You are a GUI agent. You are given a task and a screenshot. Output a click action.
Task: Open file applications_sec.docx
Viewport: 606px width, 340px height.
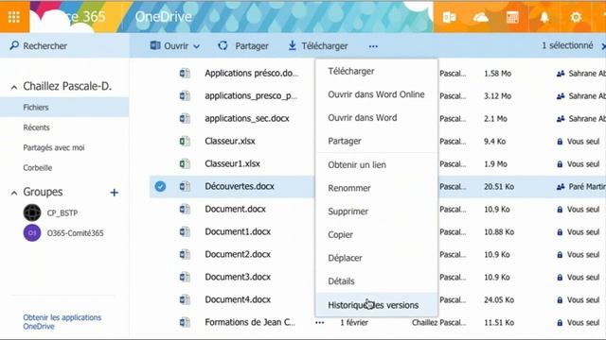247,119
